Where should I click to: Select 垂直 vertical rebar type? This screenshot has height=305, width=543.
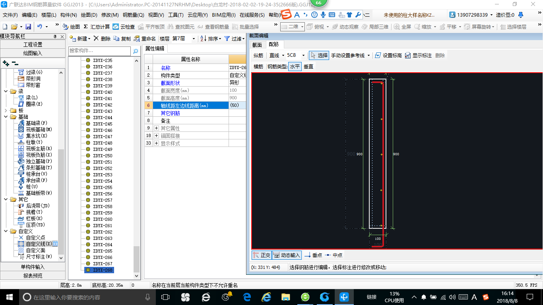point(308,66)
